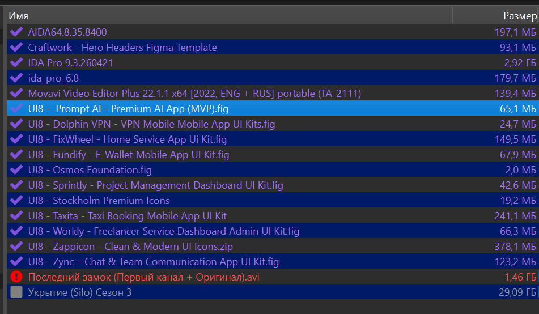Select UI8 - Dolphin VPN Mobile App UI Kits.fig
539x314 pixels.
point(151,124)
